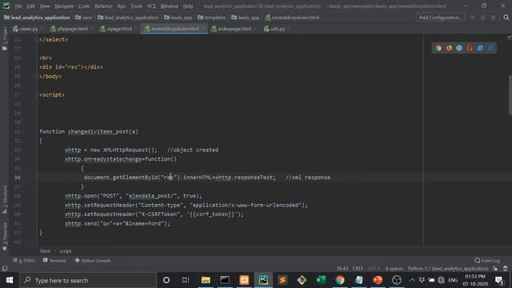512x288 pixels.
Task: Click the Add Configuration button
Action: point(440,18)
